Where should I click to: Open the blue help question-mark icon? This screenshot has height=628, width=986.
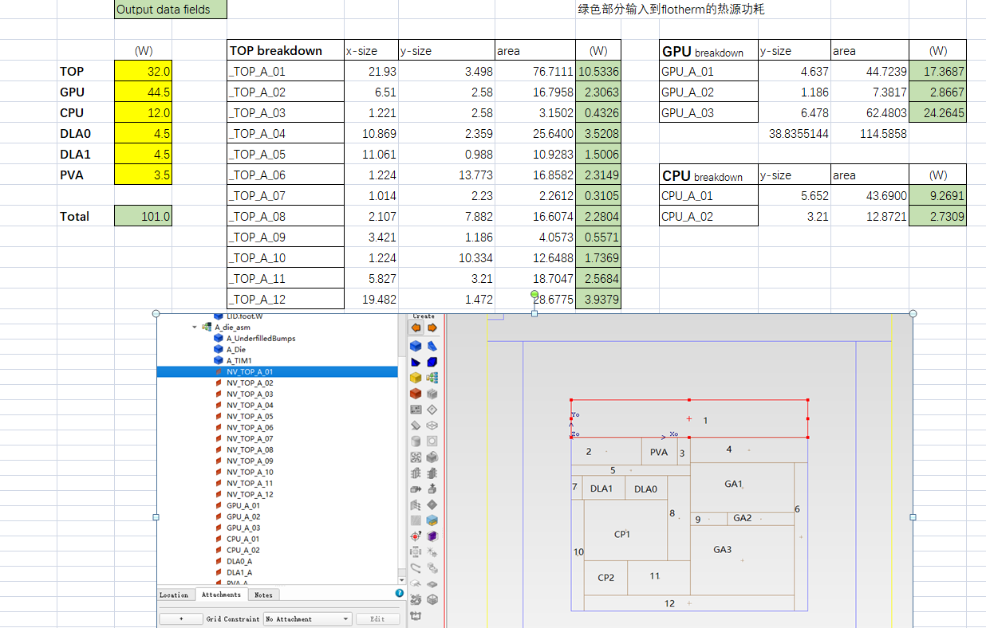(400, 593)
